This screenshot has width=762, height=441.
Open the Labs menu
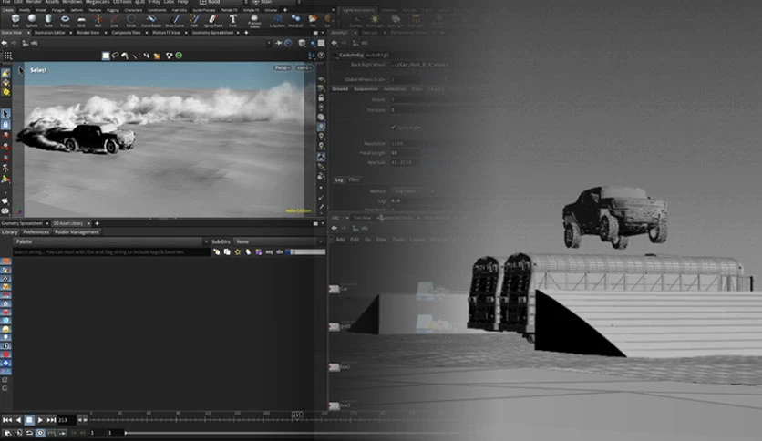click(169, 2)
